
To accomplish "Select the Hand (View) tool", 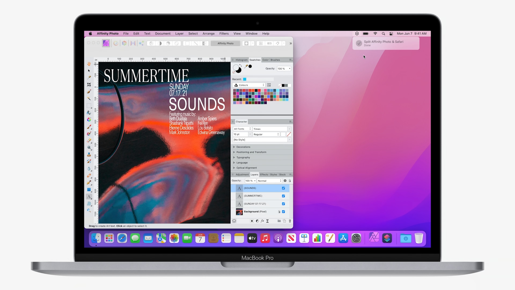I will [x=89, y=64].
